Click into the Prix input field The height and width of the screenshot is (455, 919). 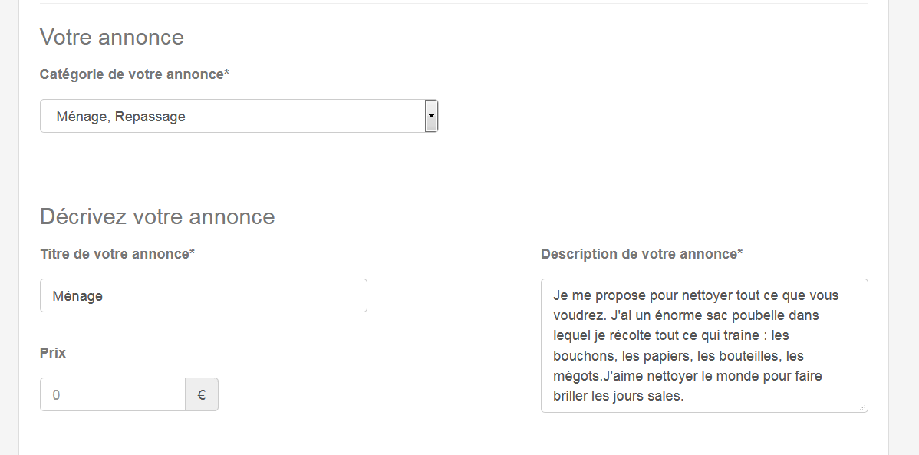click(x=113, y=394)
